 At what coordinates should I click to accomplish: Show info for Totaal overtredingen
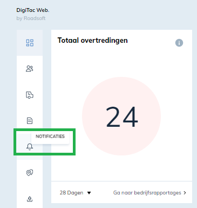[x=179, y=43]
